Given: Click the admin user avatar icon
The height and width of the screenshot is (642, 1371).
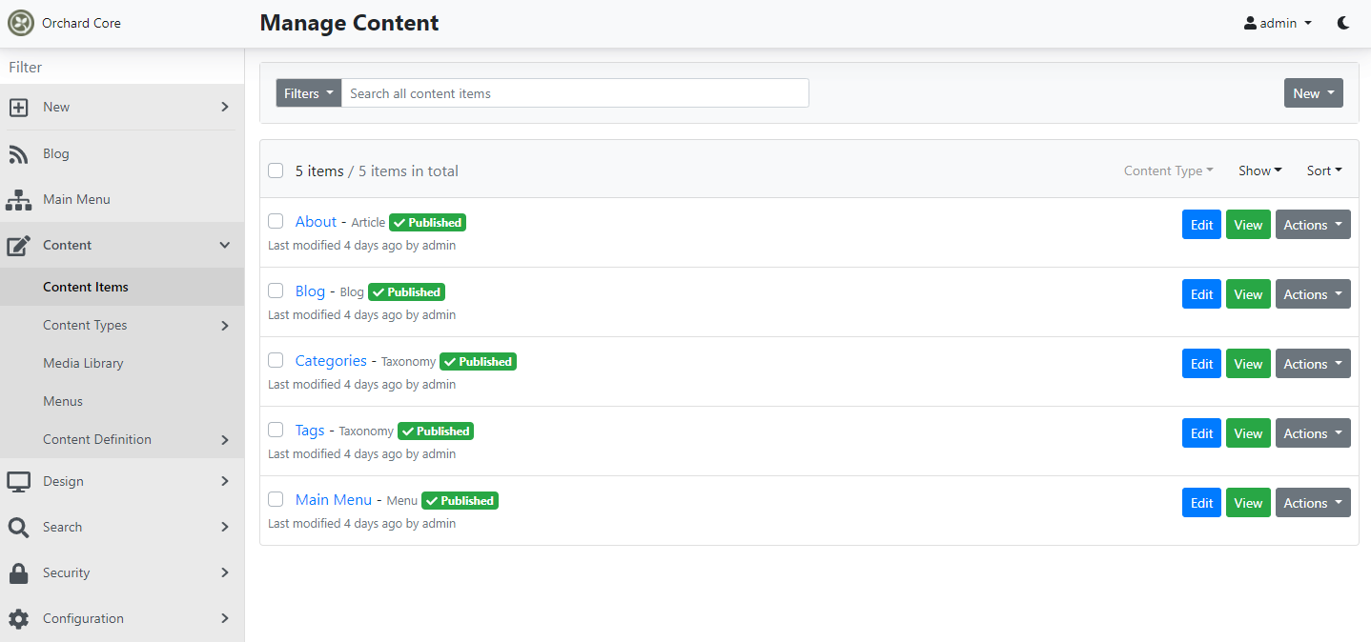Looking at the screenshot, I should click(x=1250, y=23).
